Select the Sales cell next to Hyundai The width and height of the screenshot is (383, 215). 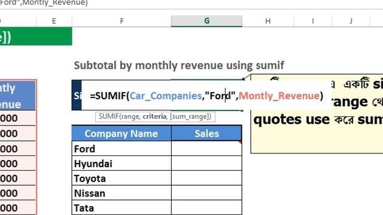point(206,163)
